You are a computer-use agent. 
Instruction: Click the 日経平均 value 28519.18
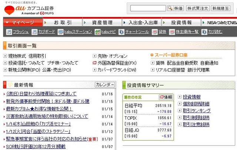[163, 106]
